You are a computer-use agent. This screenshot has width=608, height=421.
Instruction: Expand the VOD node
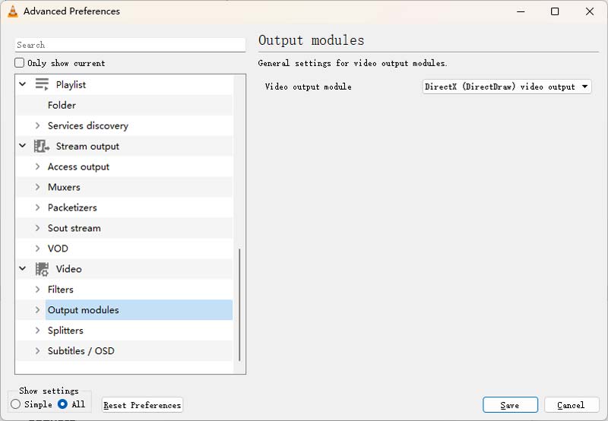[x=37, y=248]
